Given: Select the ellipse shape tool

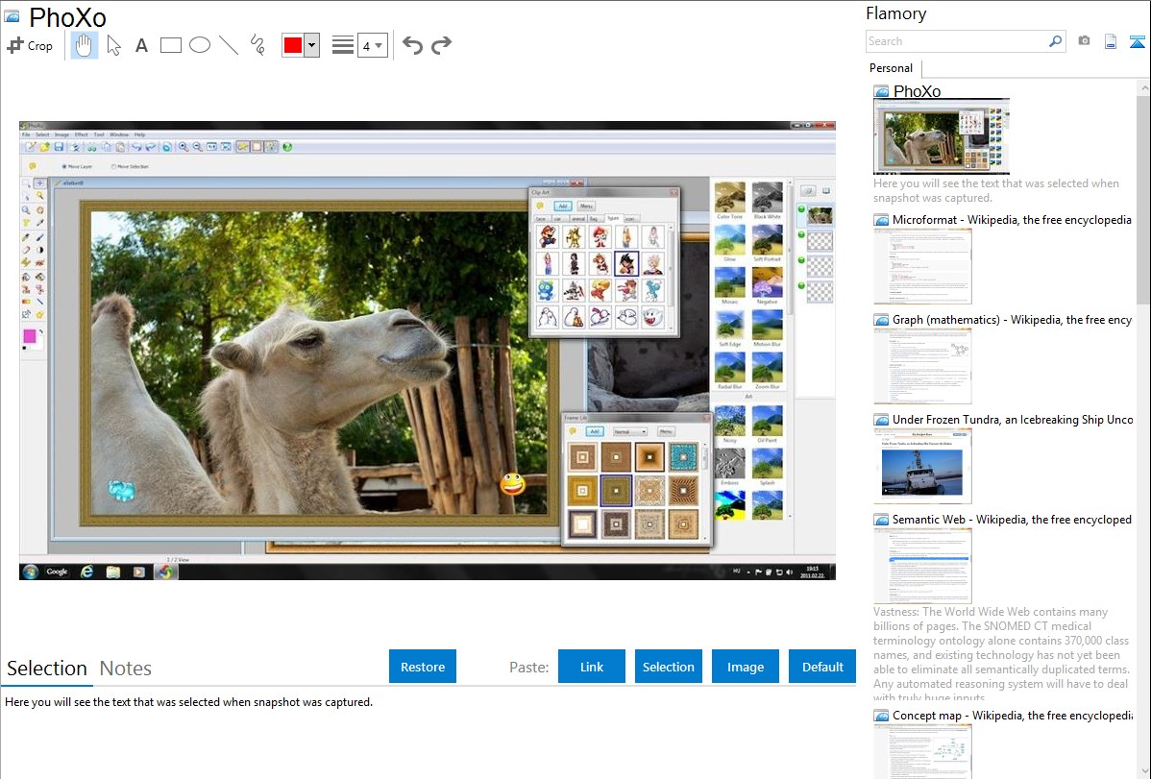Looking at the screenshot, I should point(200,45).
